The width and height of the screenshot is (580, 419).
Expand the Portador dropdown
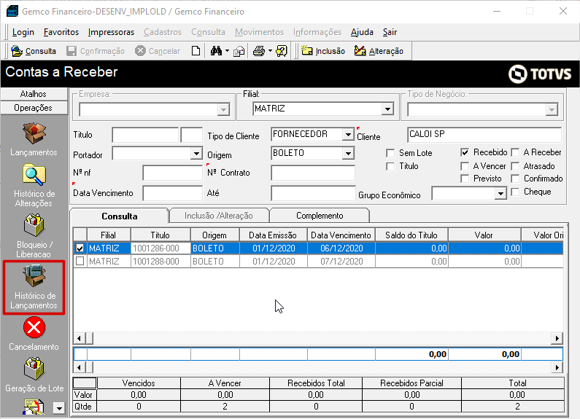(196, 153)
